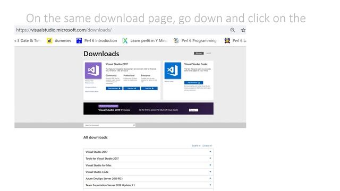Open the '3 Date & Tim' bookmark

click(28, 40)
